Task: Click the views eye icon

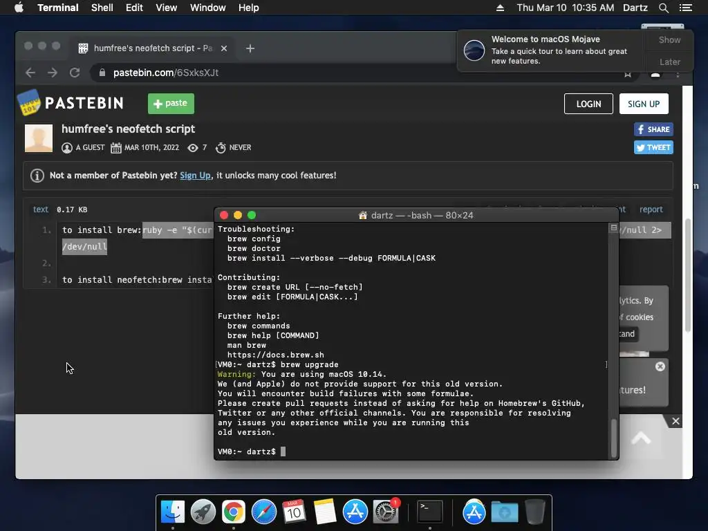Action: coord(193,148)
